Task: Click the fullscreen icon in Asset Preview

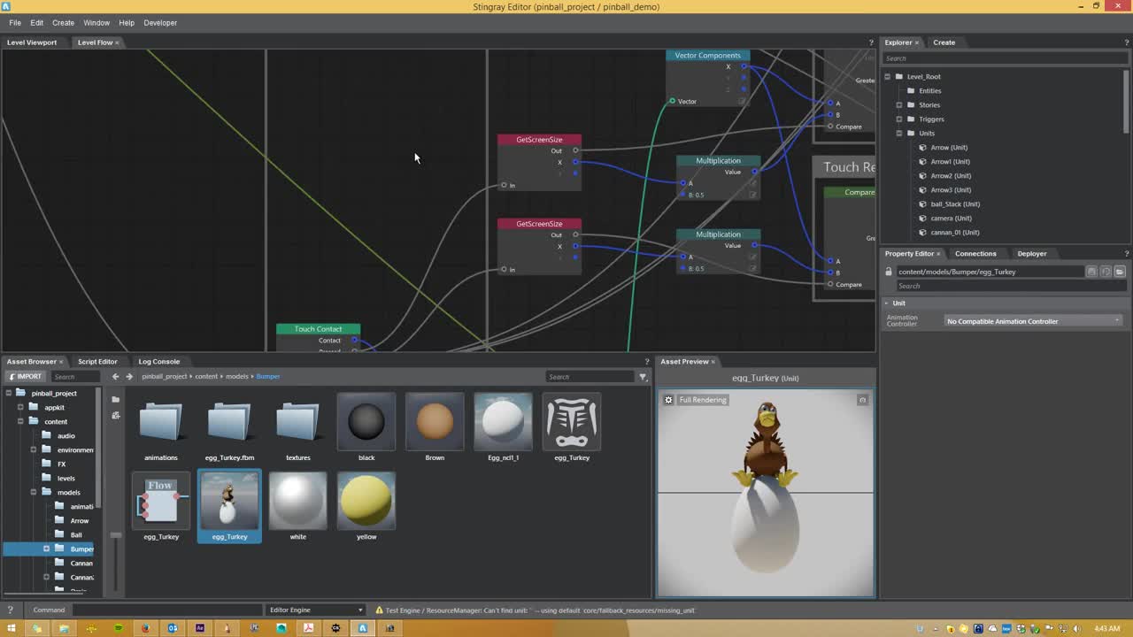Action: pos(862,400)
